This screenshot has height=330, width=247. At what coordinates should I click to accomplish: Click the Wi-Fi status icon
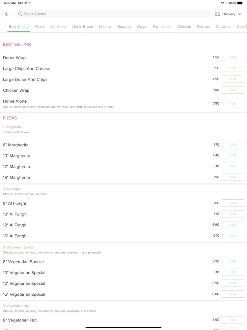pyautogui.click(x=222, y=3)
